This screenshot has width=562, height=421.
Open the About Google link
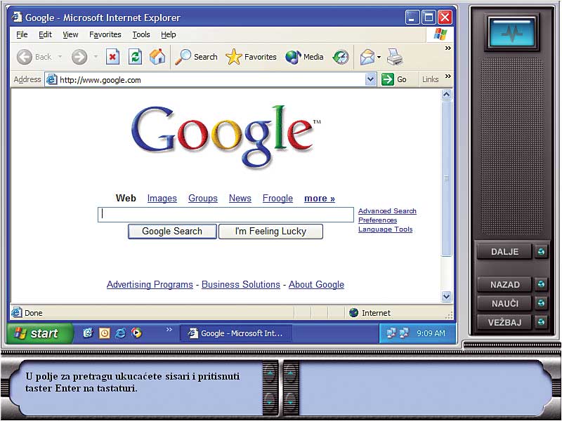(316, 285)
